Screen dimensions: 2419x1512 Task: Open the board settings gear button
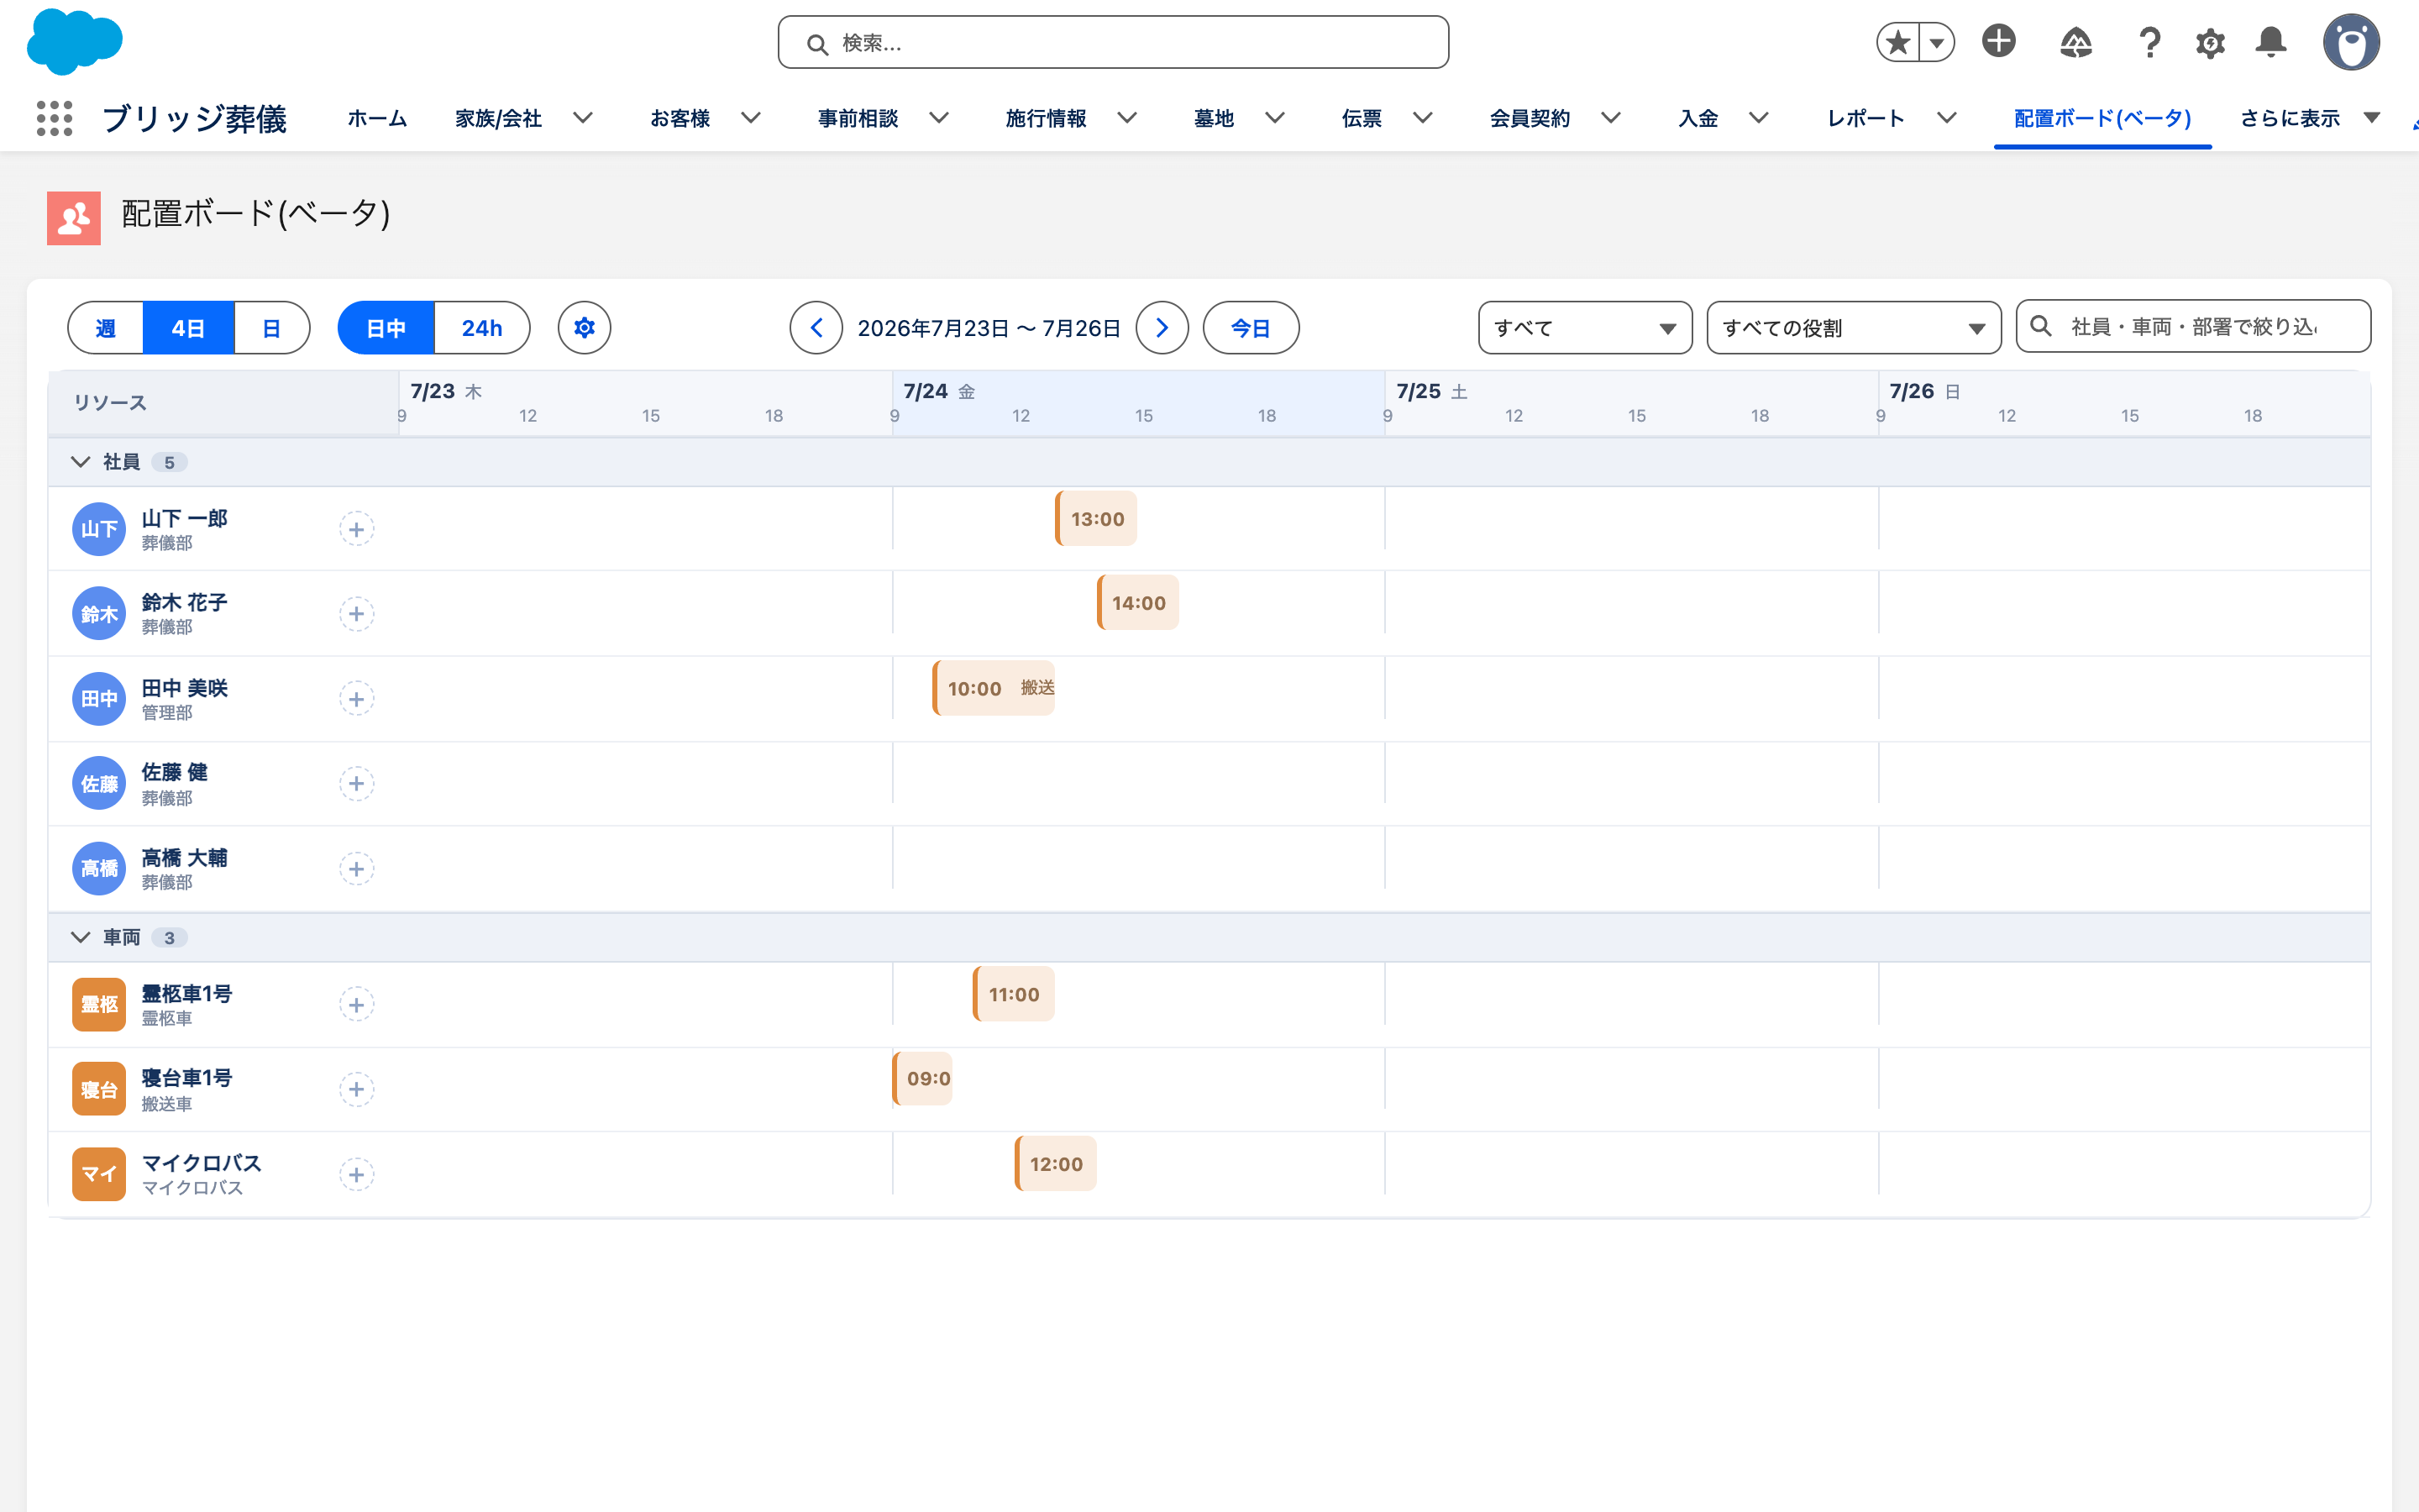[585, 328]
